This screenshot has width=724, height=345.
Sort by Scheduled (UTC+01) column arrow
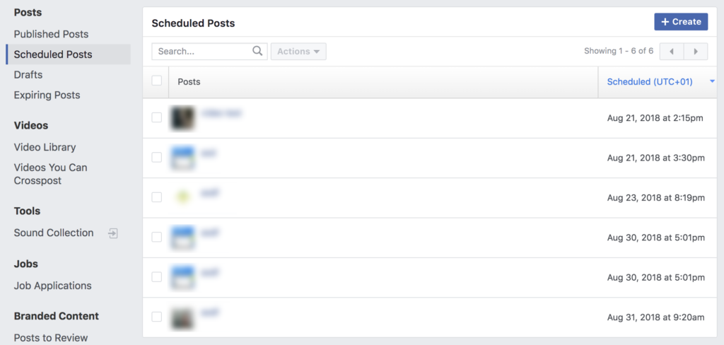711,82
